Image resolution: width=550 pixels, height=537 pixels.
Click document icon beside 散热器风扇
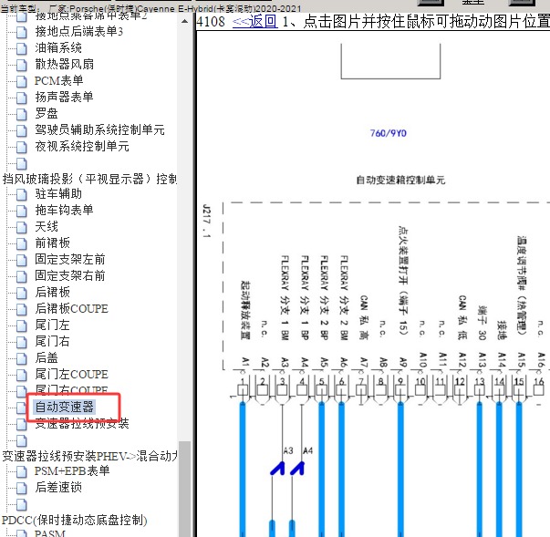21,65
